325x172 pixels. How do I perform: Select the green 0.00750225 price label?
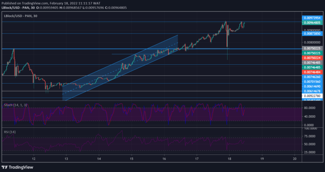[x=312, y=53]
